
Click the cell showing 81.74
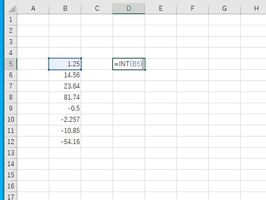tap(65, 97)
